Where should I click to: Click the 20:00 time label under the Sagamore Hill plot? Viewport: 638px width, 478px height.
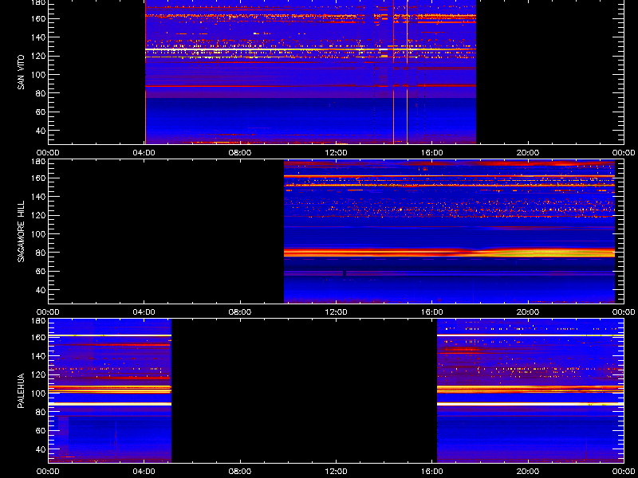point(528,312)
